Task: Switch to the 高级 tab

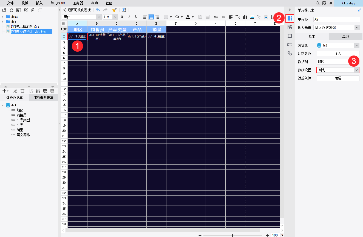Action: 345,37
